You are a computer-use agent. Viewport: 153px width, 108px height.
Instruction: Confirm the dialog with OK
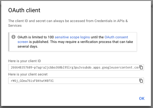[142, 98]
